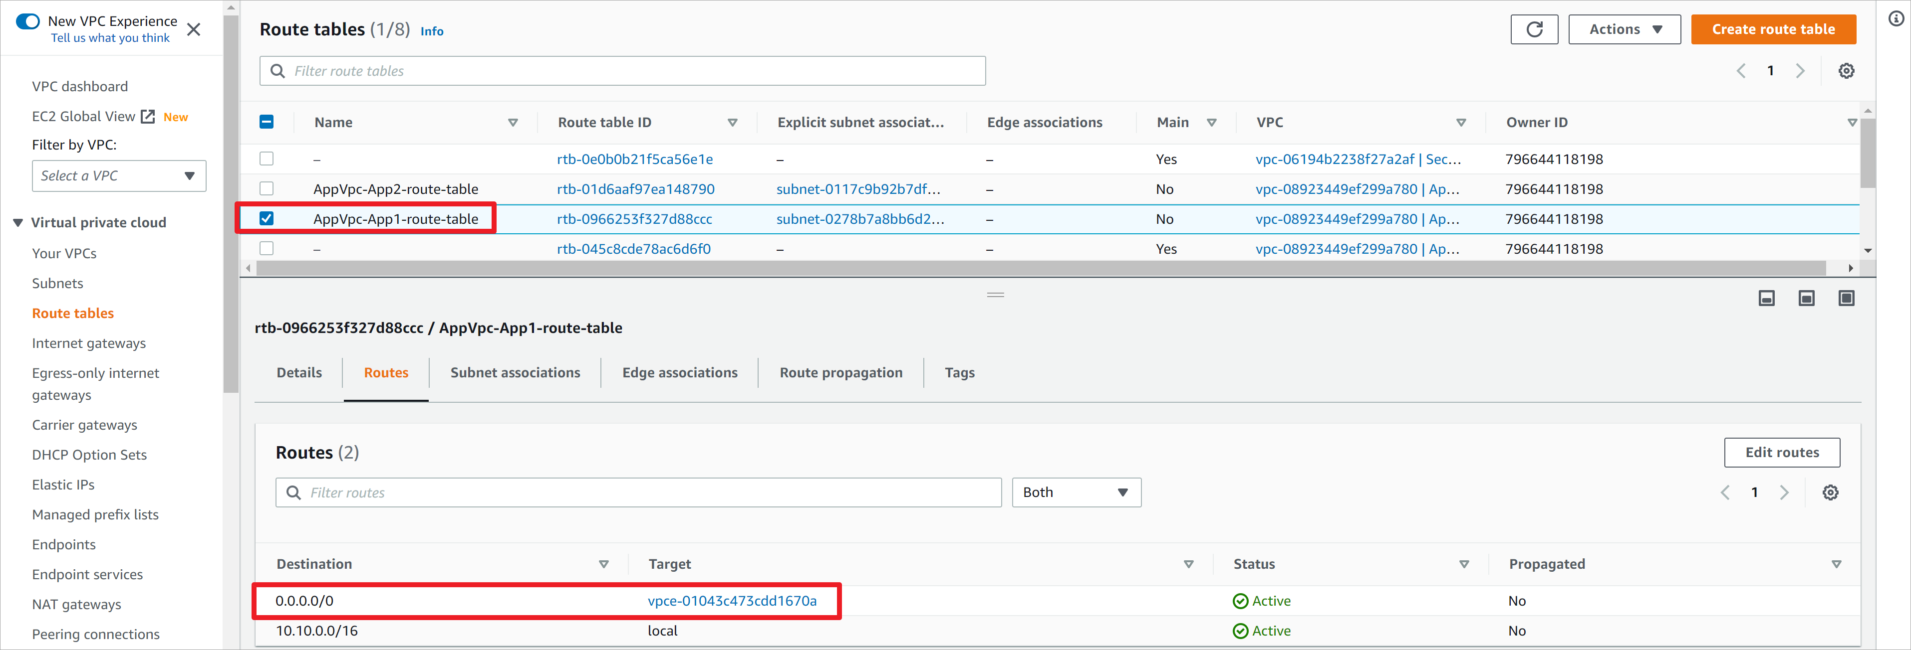Click the sidebar vertical scrollbar
This screenshot has height=650, width=1911.
pos(231,204)
